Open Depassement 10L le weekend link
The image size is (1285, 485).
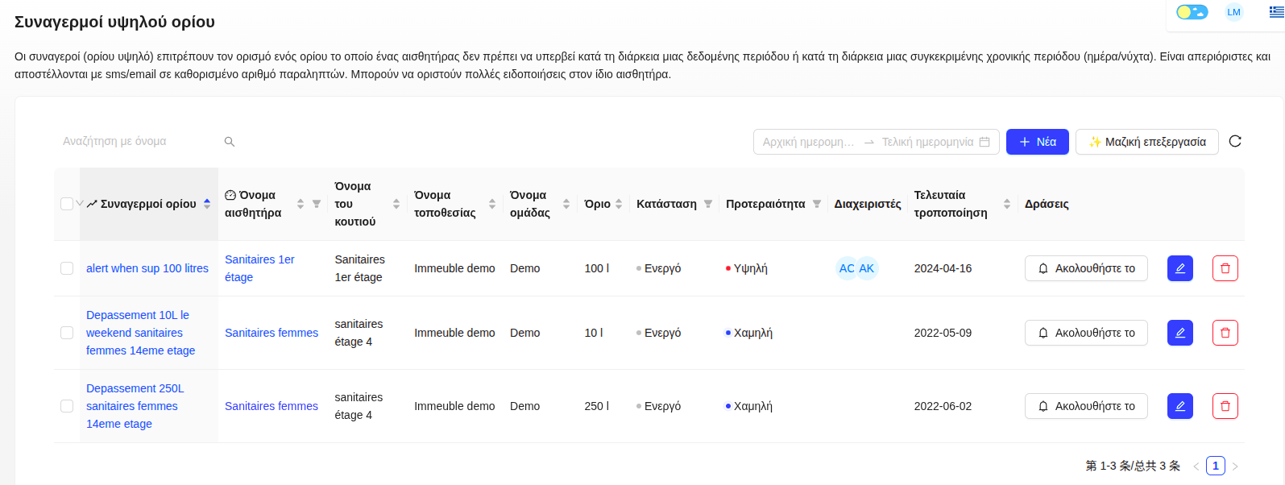141,333
